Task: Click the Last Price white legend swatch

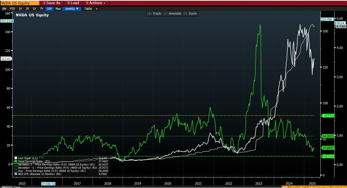Action: pyautogui.click(x=16, y=158)
